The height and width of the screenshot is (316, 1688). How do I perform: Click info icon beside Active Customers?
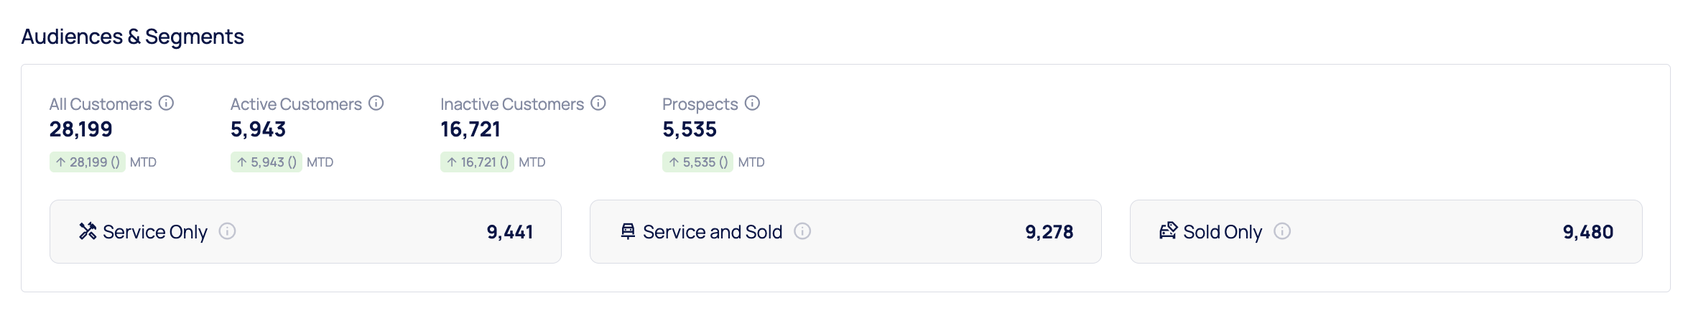[376, 103]
